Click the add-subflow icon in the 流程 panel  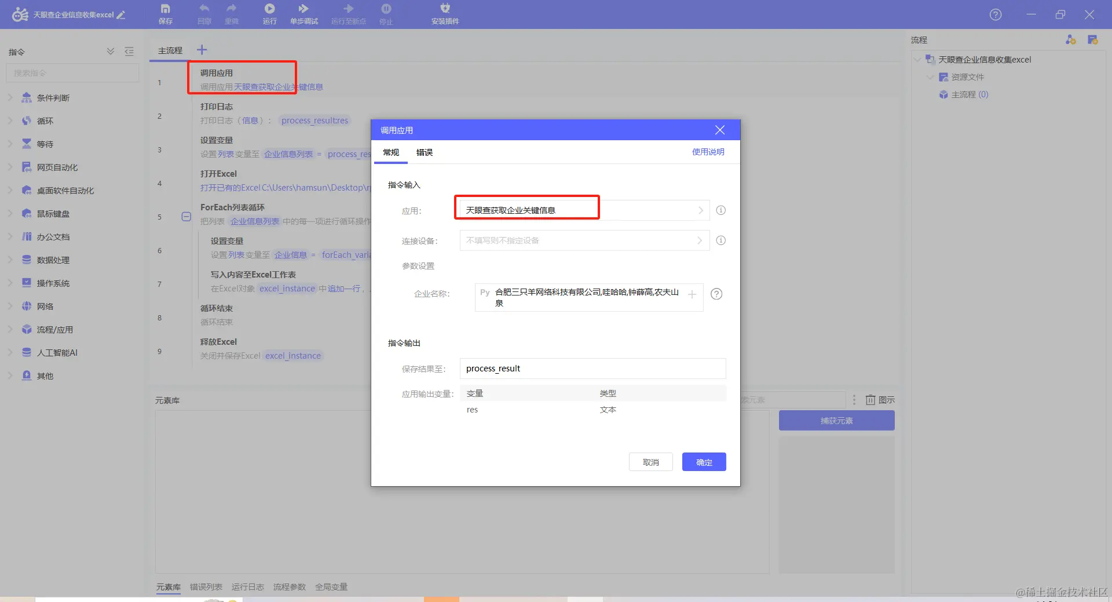pyautogui.click(x=1070, y=39)
